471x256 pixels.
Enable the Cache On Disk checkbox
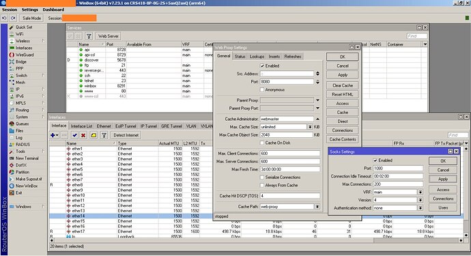[x=262, y=143]
